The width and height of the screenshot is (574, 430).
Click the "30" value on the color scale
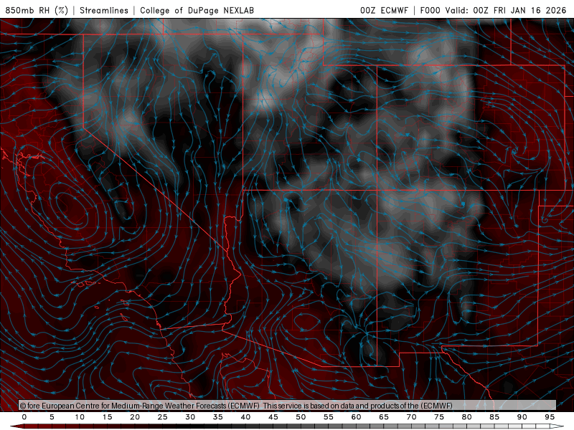190,417
